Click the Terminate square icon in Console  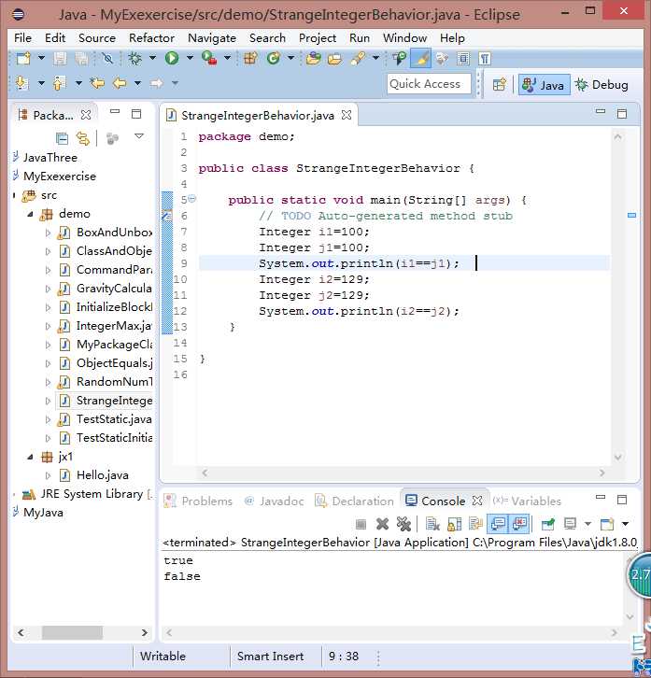[x=361, y=525]
